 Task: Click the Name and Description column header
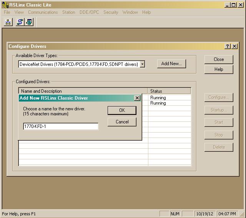tap(83, 91)
